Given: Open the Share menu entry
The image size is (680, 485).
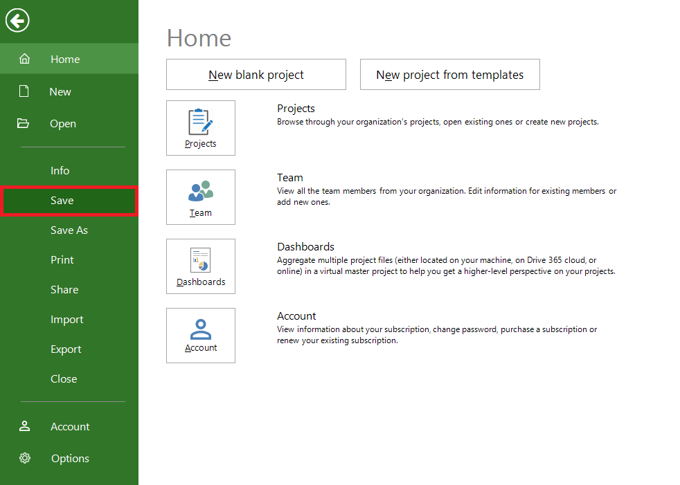Looking at the screenshot, I should pyautogui.click(x=64, y=289).
